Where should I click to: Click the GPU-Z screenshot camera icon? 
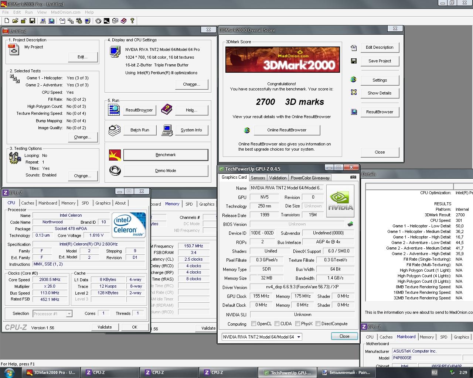(353, 177)
